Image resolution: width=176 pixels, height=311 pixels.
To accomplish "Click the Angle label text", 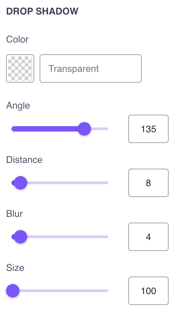I will click(x=18, y=106).
